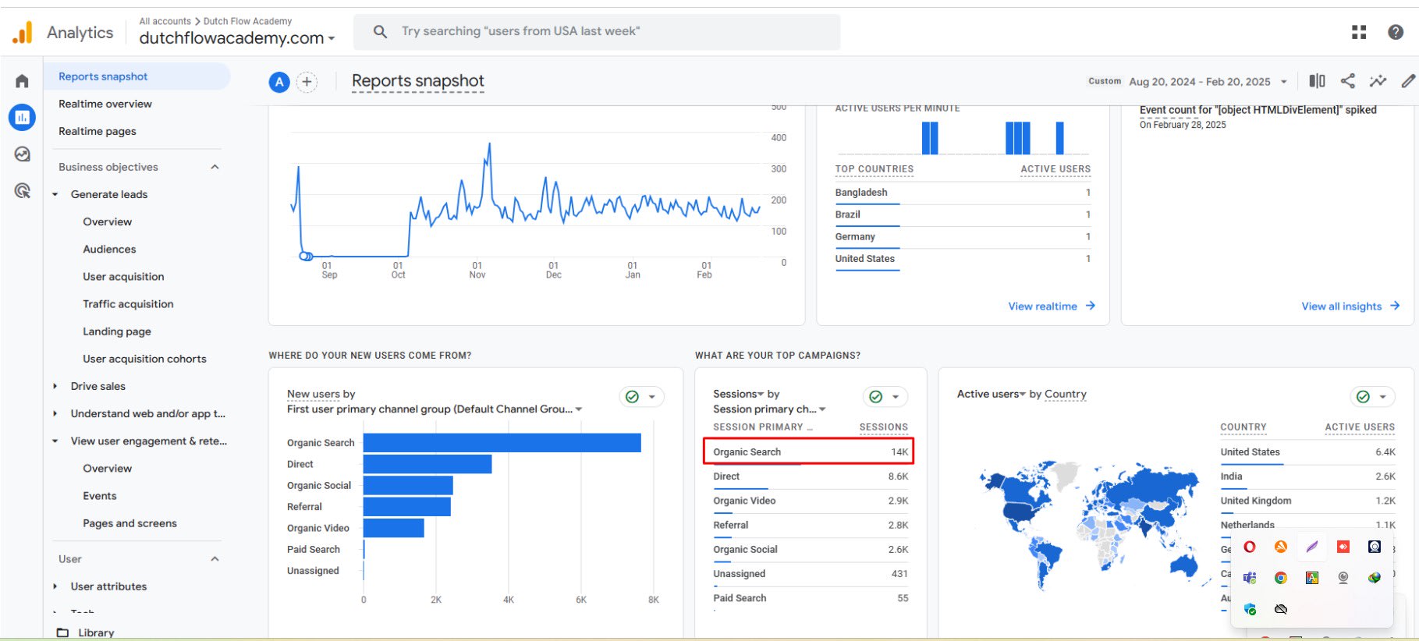The width and height of the screenshot is (1419, 641).
Task: Open the Google apps grid icon
Action: (x=1359, y=32)
